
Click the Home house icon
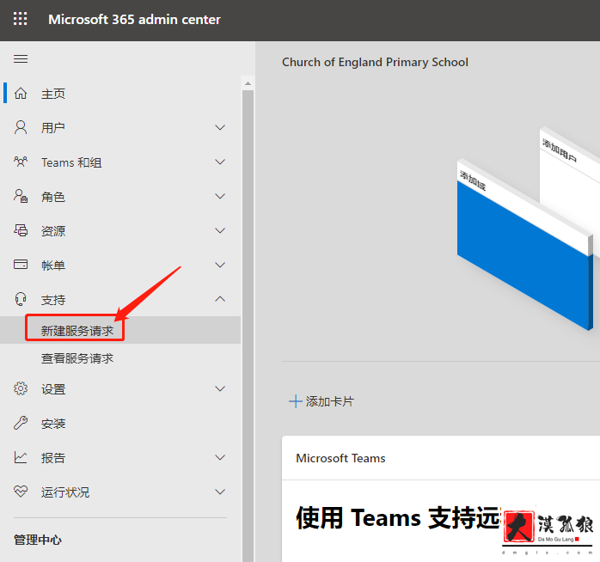pyautogui.click(x=21, y=93)
